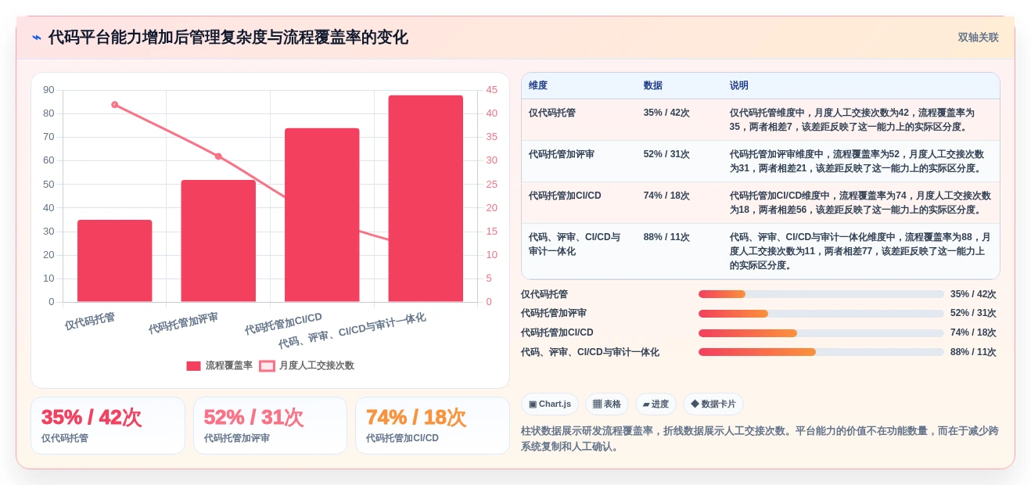Click table cell 代码托管加评审 in 维度 column
1031x485 pixels.
562,154
